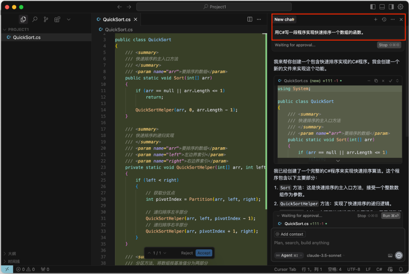The width and height of the screenshot is (409, 274).
Task: Open the settings gear in title bar
Action: coord(401,7)
